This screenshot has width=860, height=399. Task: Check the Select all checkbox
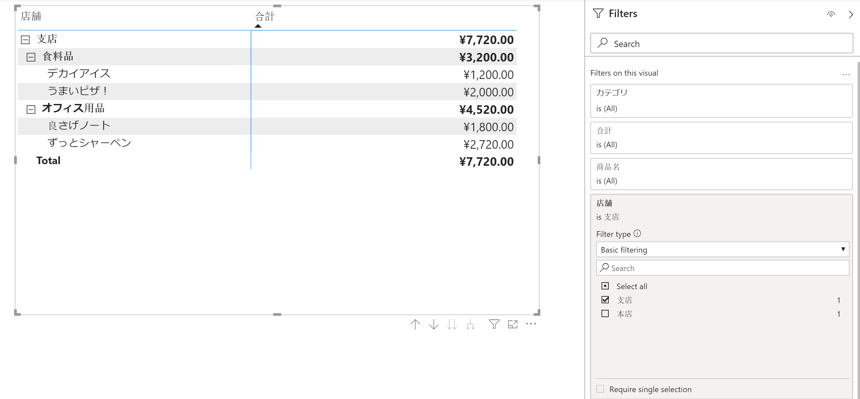605,286
